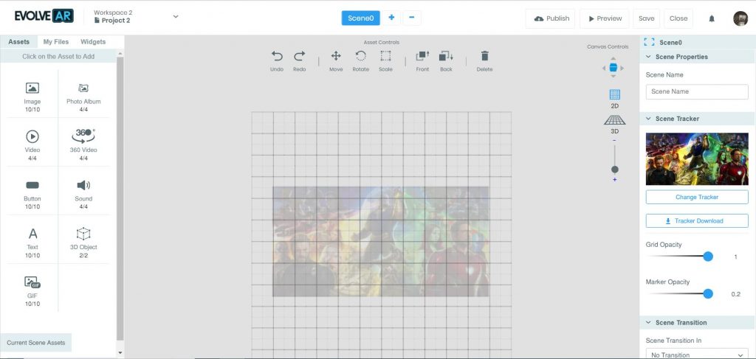Screen dimensions: 756x359
Task: Select the Rotate tool
Action: [360, 61]
